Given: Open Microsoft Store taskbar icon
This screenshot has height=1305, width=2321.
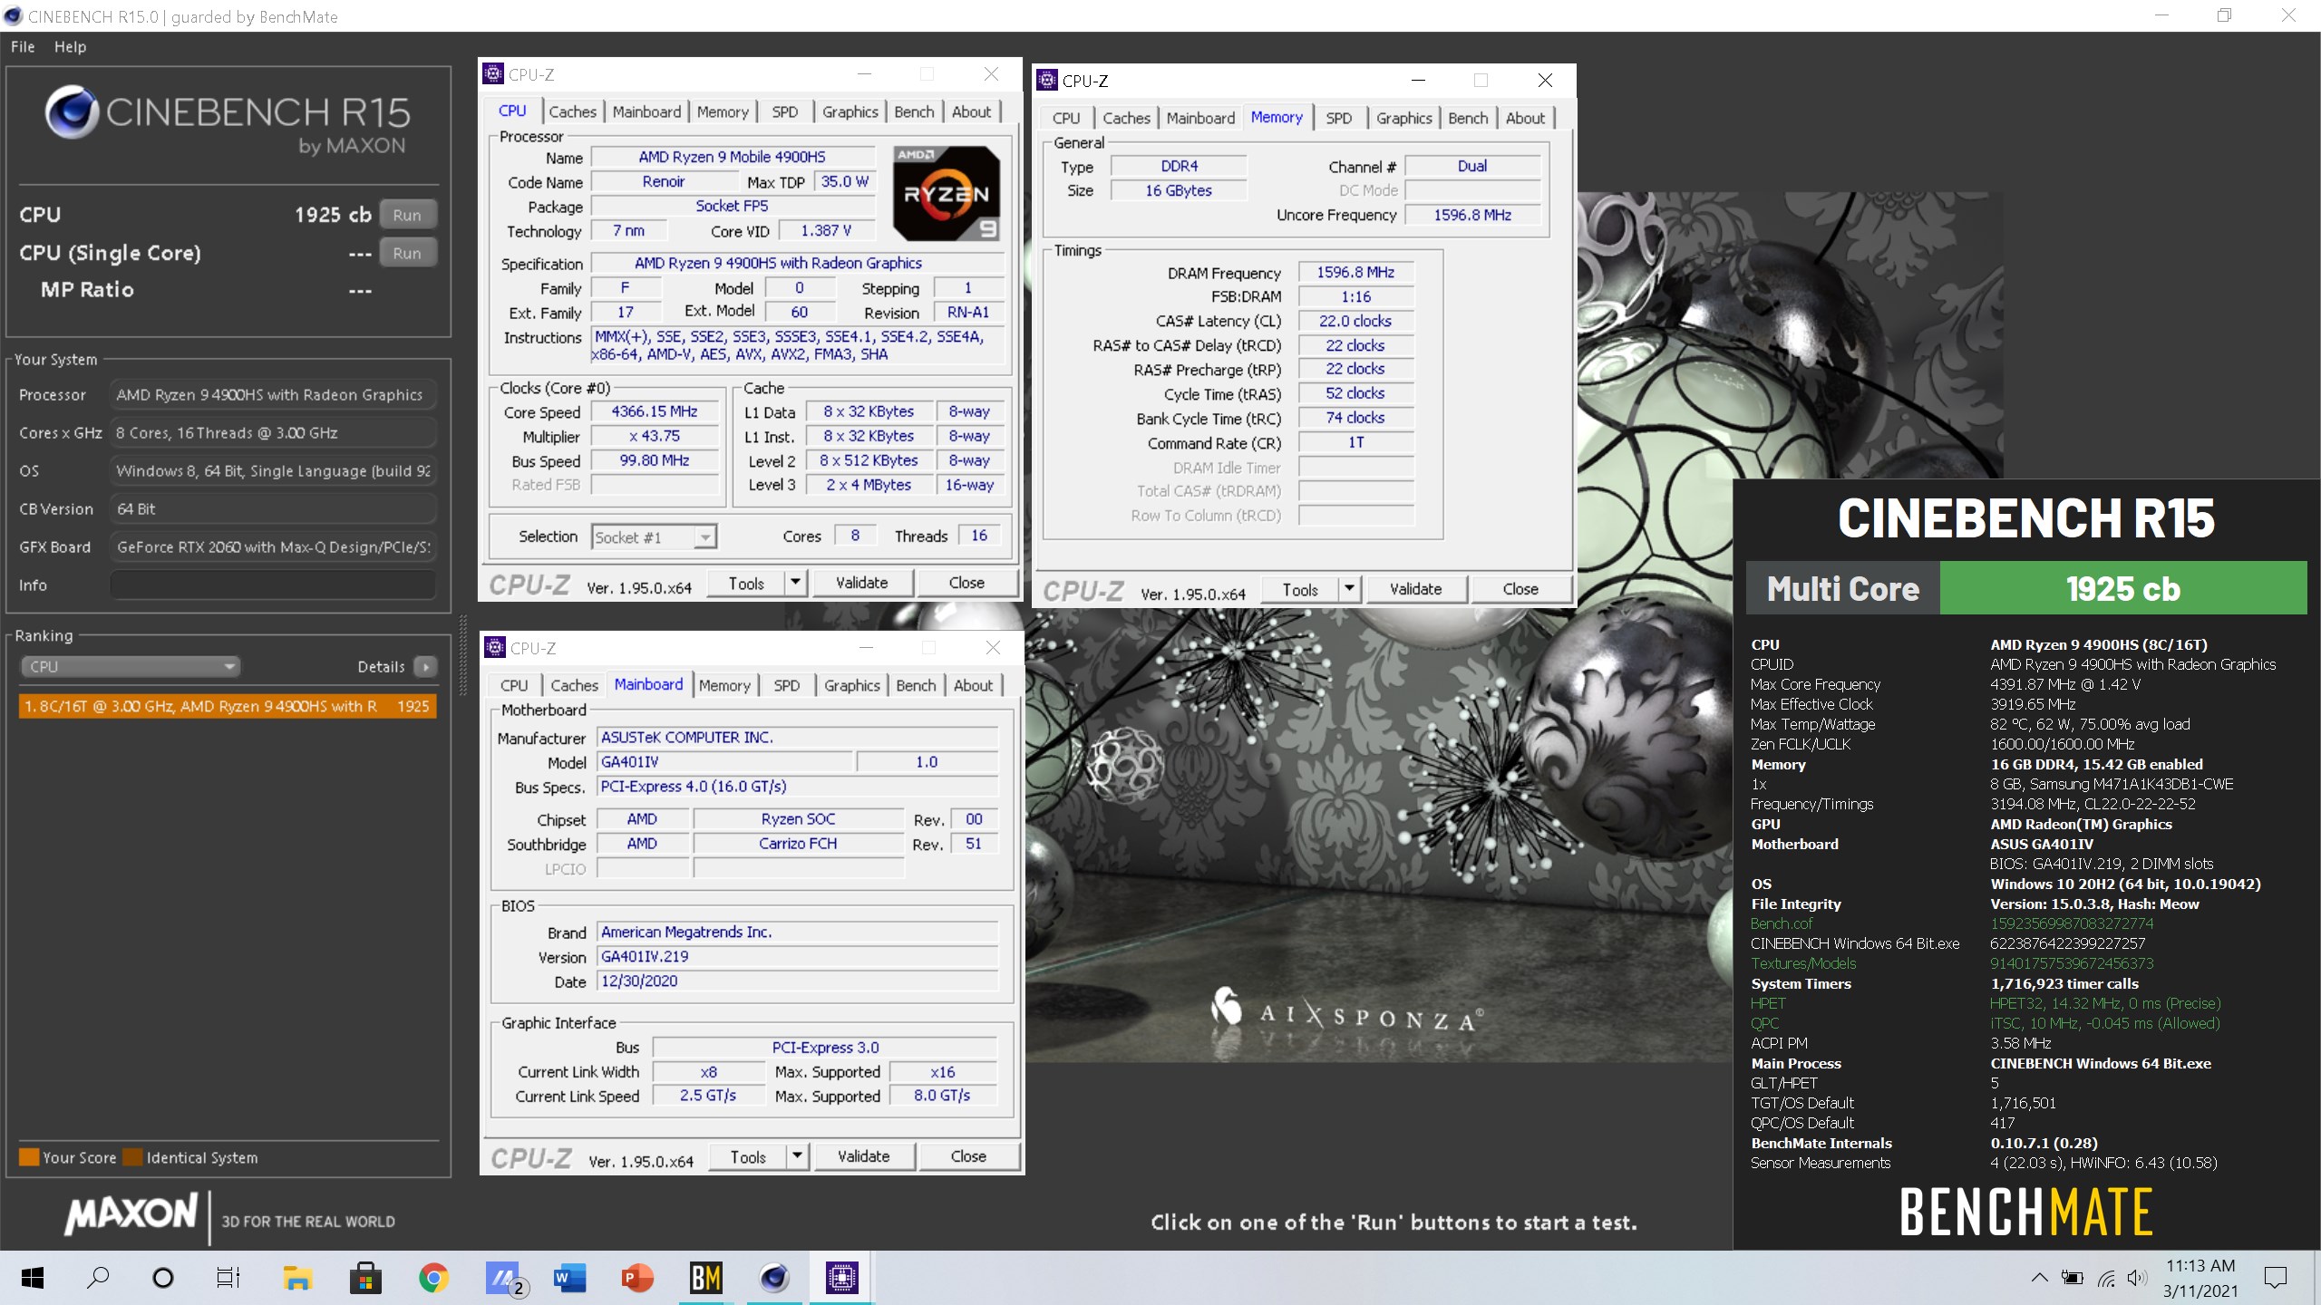Looking at the screenshot, I should [x=365, y=1278].
